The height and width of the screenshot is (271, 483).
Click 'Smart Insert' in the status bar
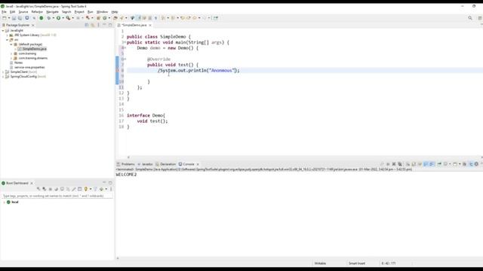coord(357,263)
